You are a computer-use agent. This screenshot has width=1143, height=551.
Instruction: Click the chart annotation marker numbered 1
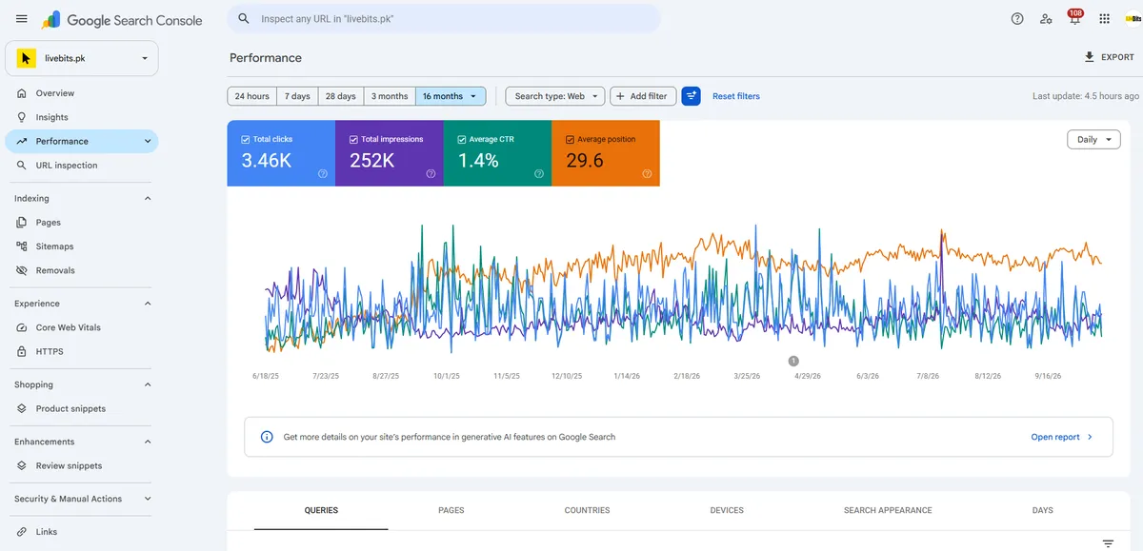pos(793,361)
